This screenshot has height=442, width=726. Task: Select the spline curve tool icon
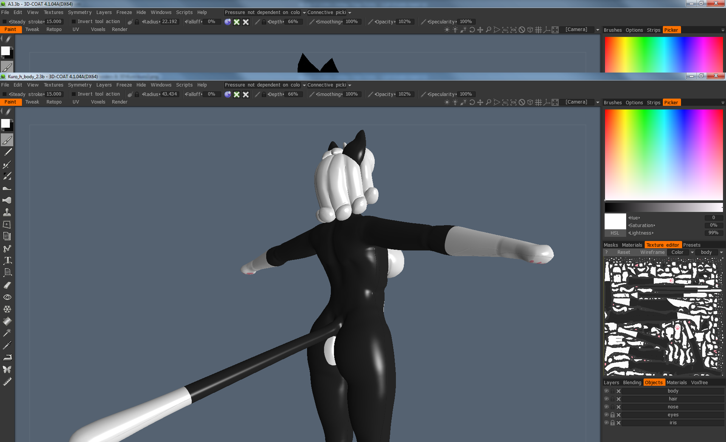(7, 249)
